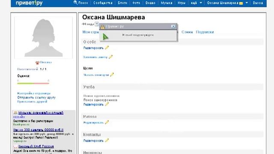
Task: Click the small icon next to the age
Action: tap(97, 24)
